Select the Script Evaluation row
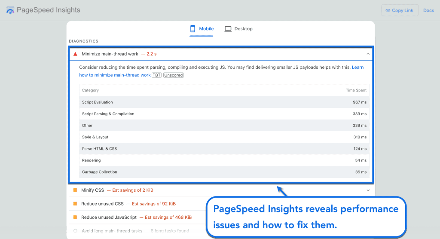440x239 pixels. click(x=224, y=102)
